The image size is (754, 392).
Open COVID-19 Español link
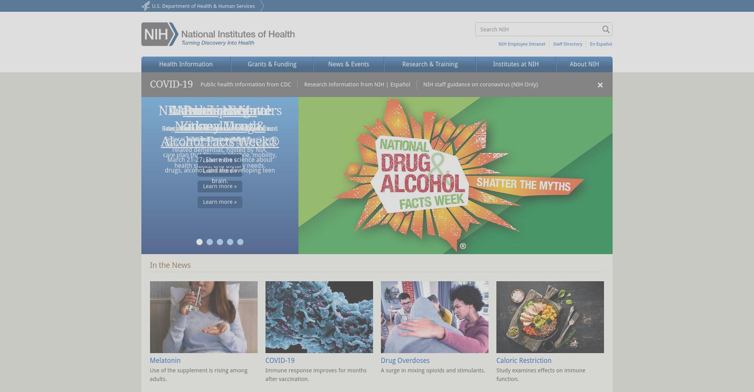[x=400, y=84]
